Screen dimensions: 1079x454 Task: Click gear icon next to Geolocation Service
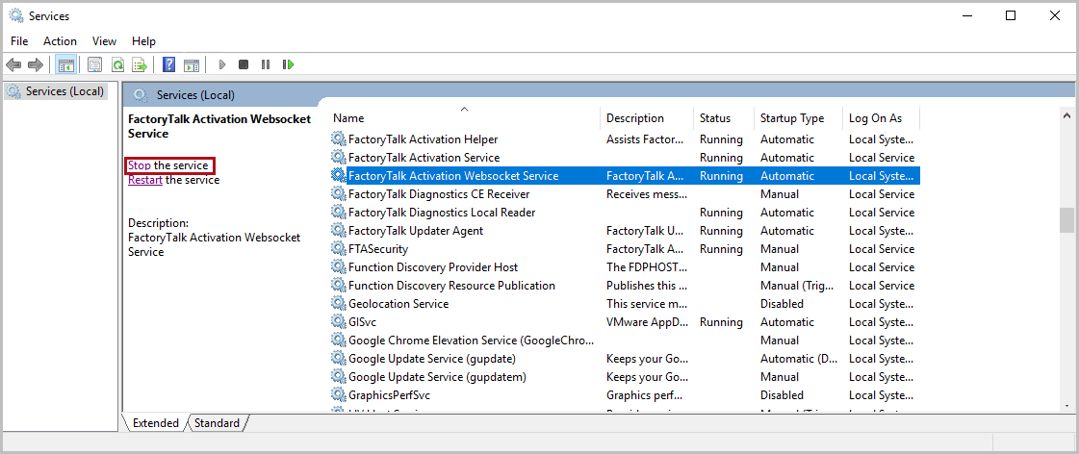pyautogui.click(x=338, y=303)
